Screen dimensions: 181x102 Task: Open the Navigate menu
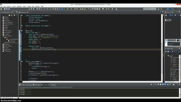[19, 7]
